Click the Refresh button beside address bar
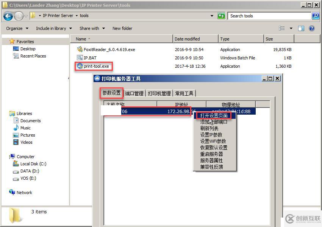This screenshot has width=322, height=227. tap(221, 16)
